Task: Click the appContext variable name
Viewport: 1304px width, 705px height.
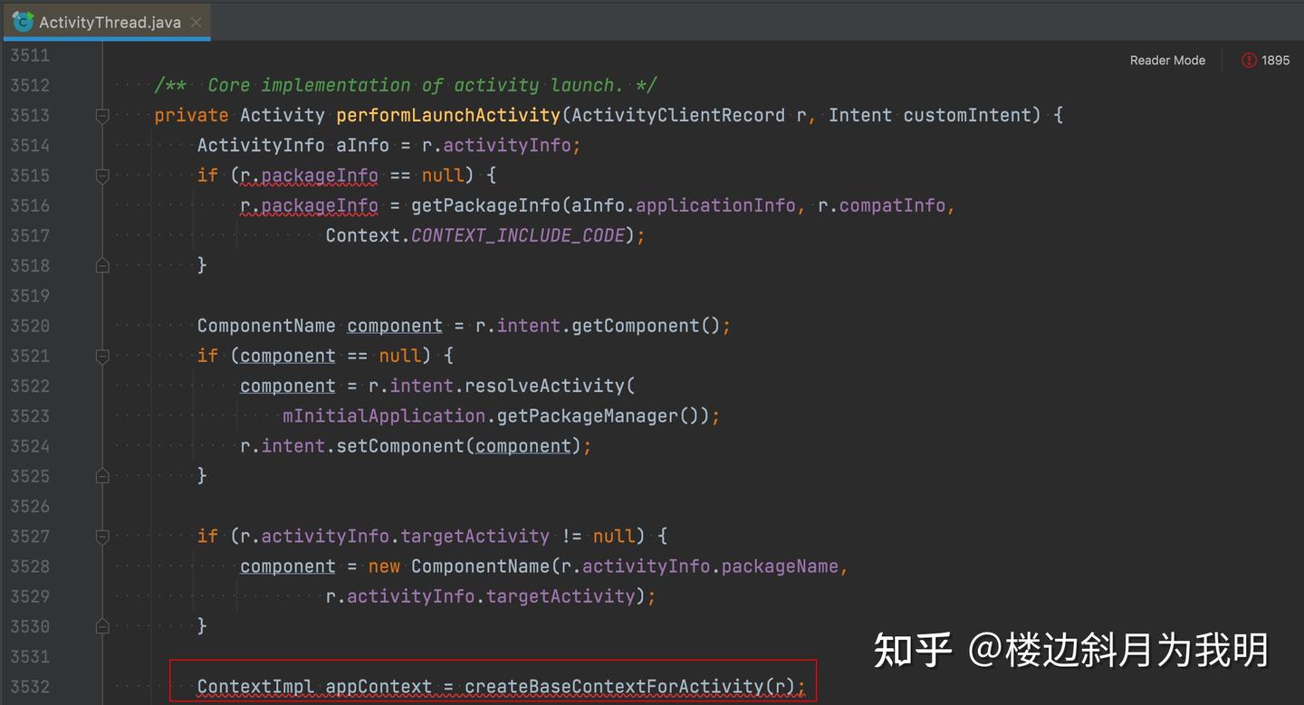Action: [x=379, y=687]
